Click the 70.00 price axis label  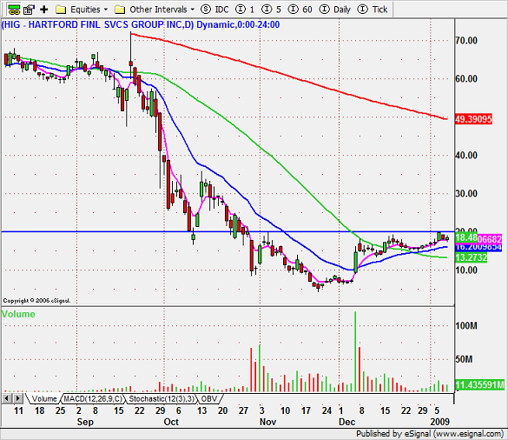pos(466,41)
